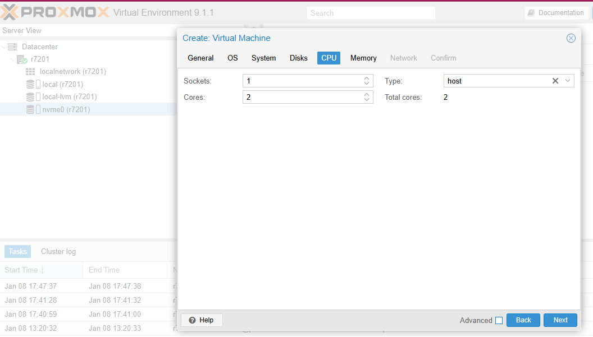Clear the CPU type with X icon
Viewport: 593px width, 337px height.
pos(555,81)
